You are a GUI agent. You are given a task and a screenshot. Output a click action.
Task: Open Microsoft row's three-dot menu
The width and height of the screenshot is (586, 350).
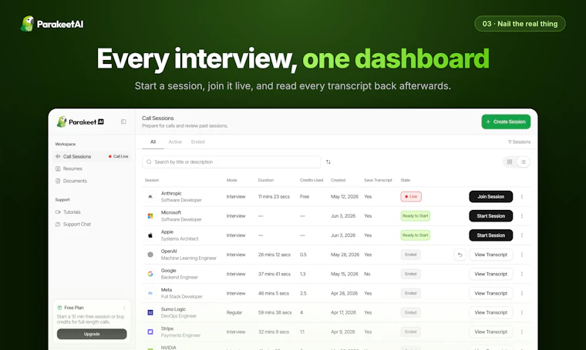pyautogui.click(x=522, y=216)
